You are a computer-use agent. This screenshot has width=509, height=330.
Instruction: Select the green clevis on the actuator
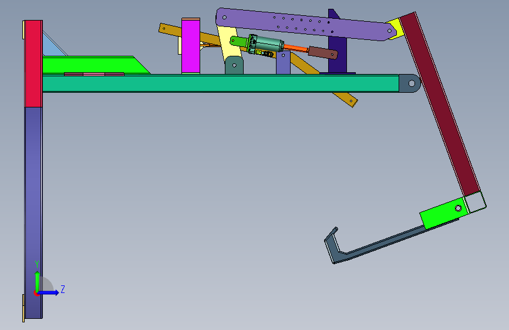238,41
